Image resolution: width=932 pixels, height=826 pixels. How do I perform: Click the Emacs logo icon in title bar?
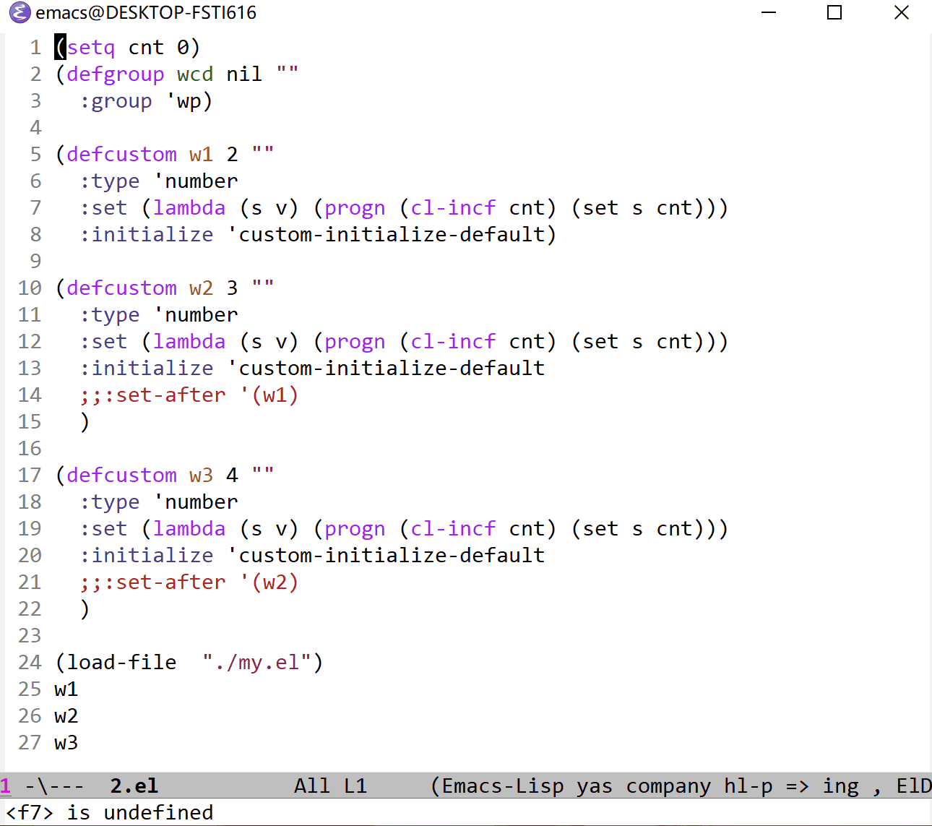coord(20,12)
